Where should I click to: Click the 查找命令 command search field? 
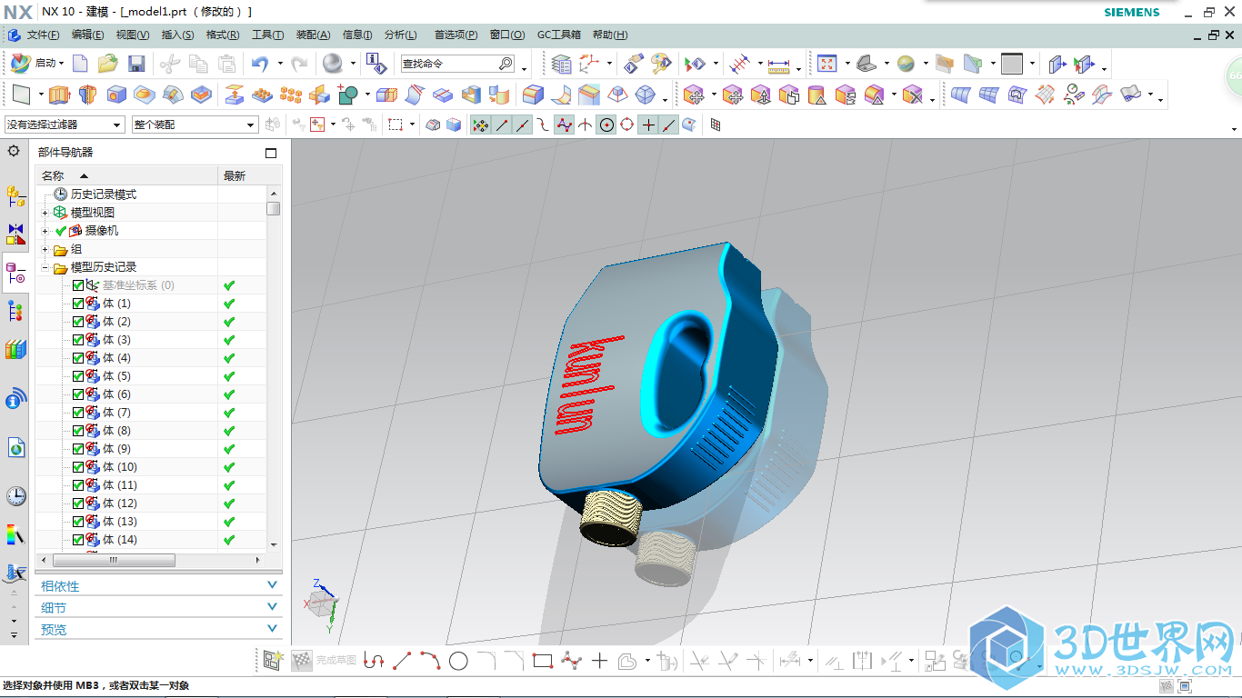pos(458,64)
